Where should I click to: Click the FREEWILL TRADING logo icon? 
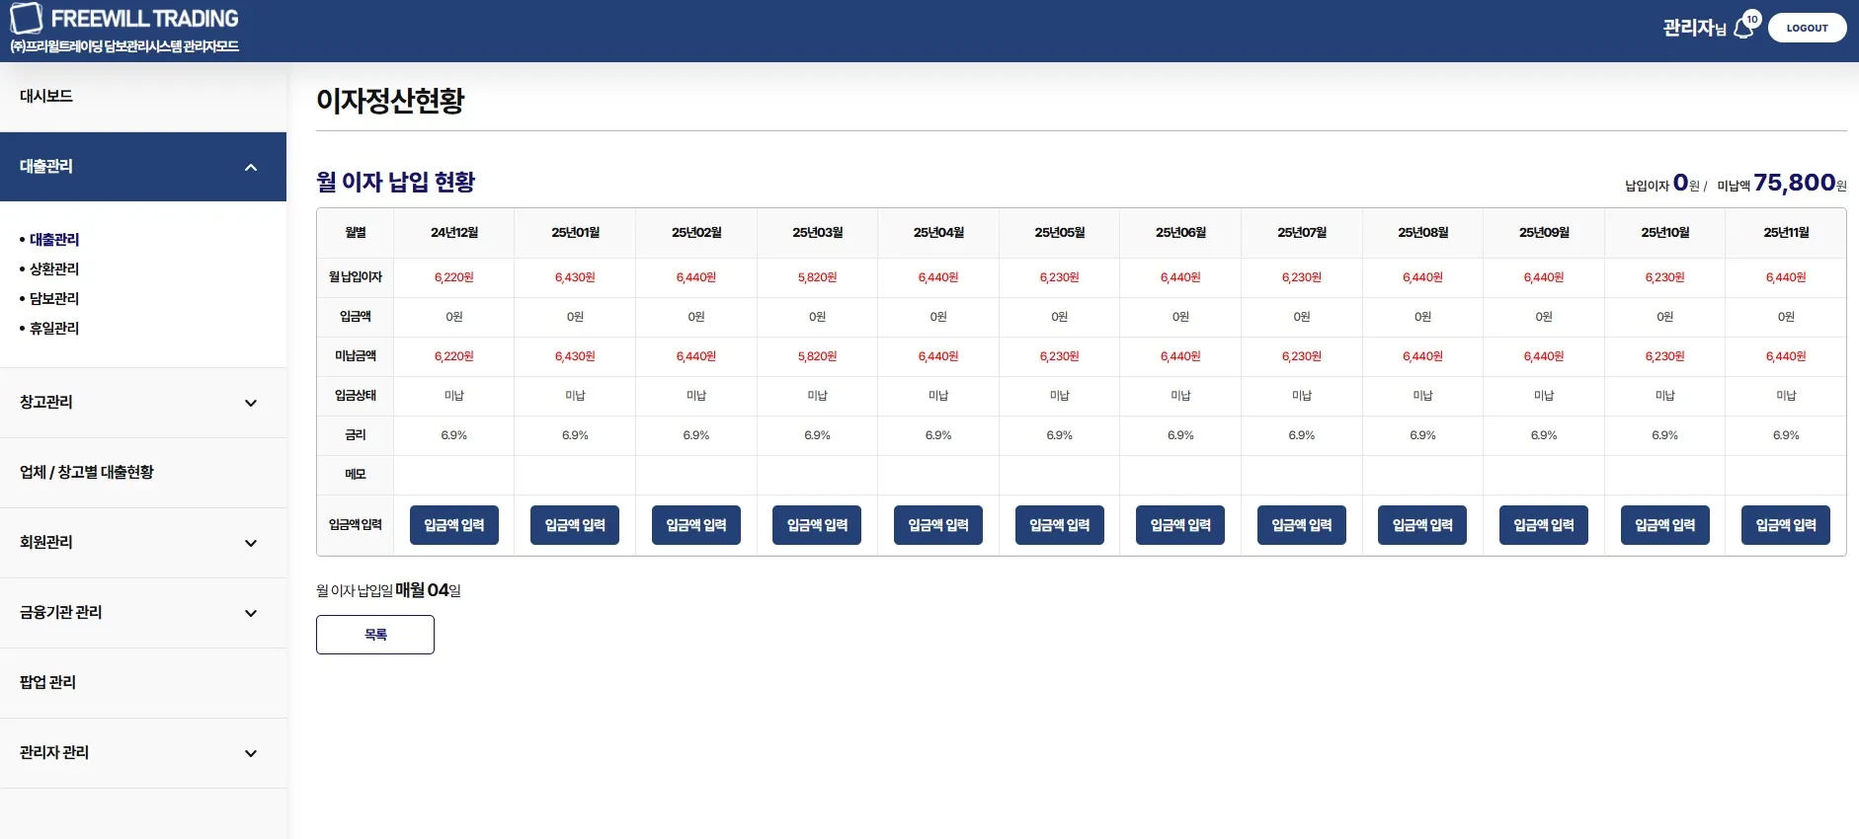coord(26,18)
